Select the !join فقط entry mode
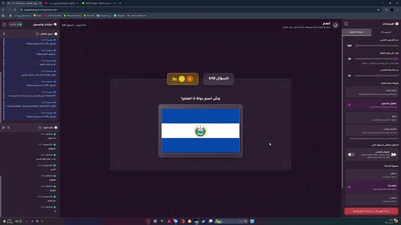 372,92
